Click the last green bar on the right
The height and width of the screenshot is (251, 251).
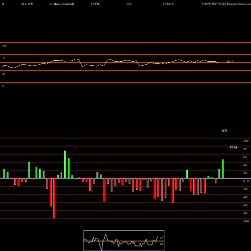pos(223,169)
